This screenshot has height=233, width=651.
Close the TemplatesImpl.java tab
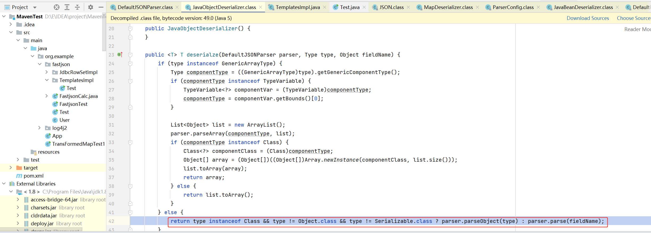point(325,7)
